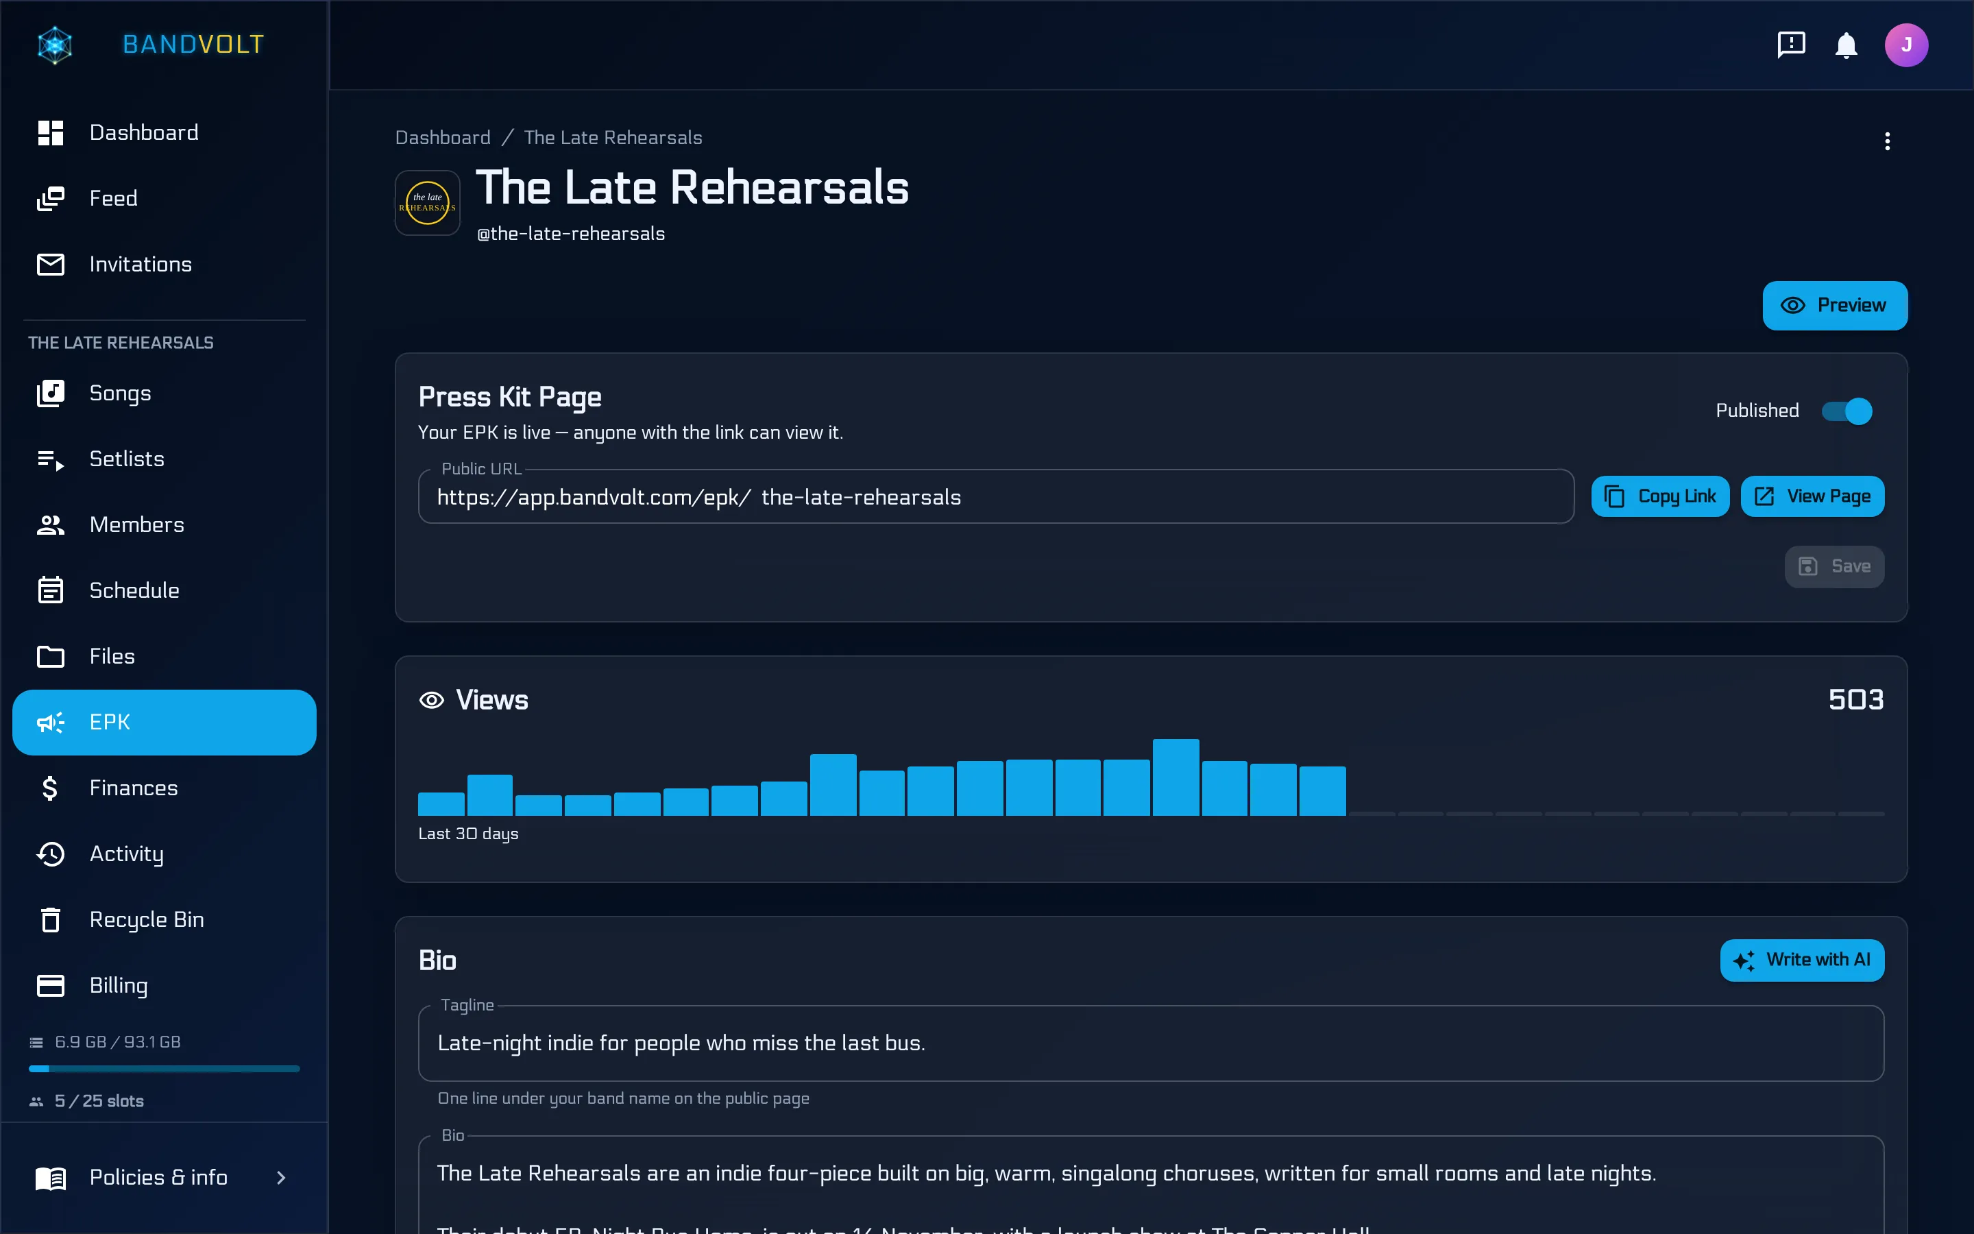
Task: Click Write with AI button
Action: coord(1802,960)
